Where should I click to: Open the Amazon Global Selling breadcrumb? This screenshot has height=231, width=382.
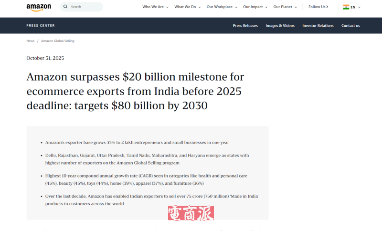tap(58, 41)
